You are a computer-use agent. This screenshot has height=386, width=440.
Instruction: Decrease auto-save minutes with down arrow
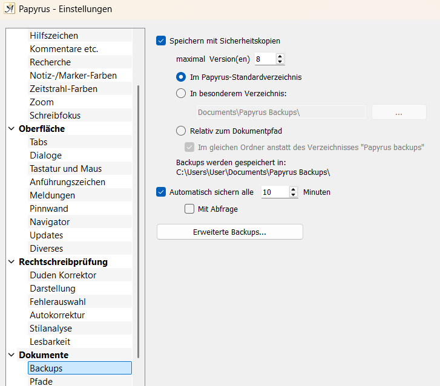294,195
